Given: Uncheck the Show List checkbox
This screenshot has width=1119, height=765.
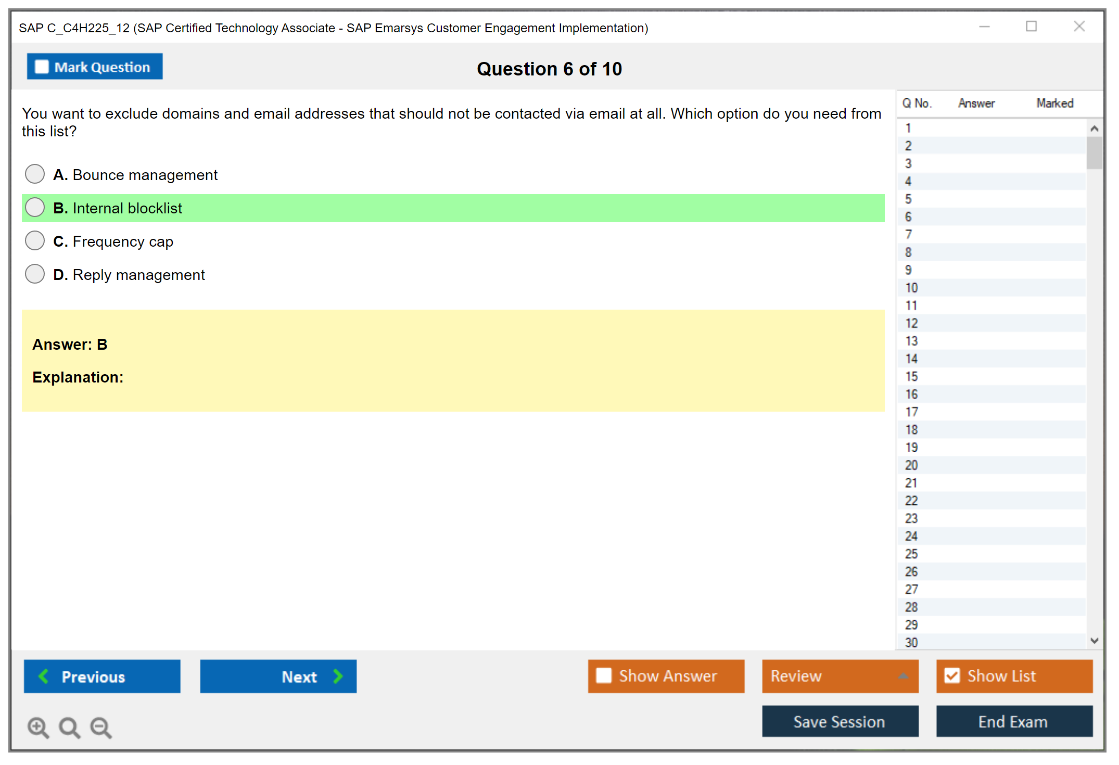Looking at the screenshot, I should click(952, 675).
